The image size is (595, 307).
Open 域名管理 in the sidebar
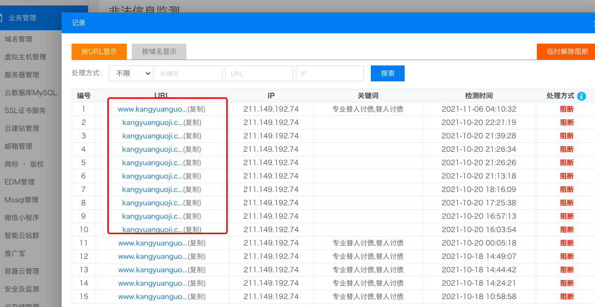coord(18,39)
